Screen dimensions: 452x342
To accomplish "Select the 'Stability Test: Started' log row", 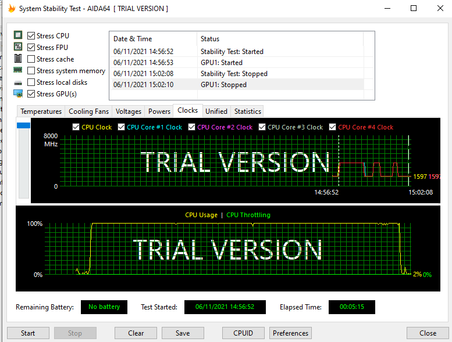I will (x=237, y=52).
